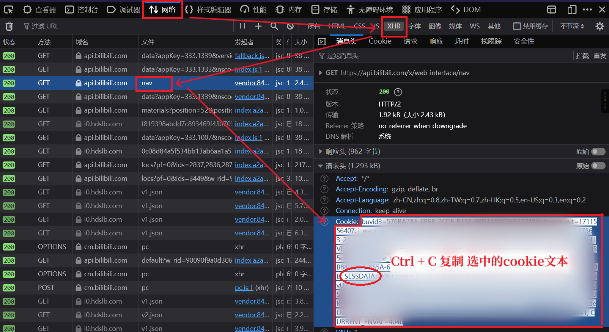Expand the response headers section
This screenshot has height=332, width=609.
pyautogui.click(x=321, y=152)
